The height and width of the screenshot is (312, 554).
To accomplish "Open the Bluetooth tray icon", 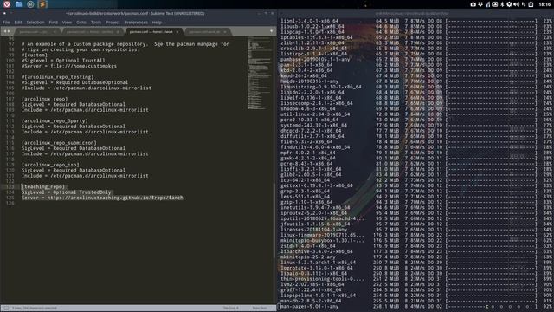I will (502, 4).
